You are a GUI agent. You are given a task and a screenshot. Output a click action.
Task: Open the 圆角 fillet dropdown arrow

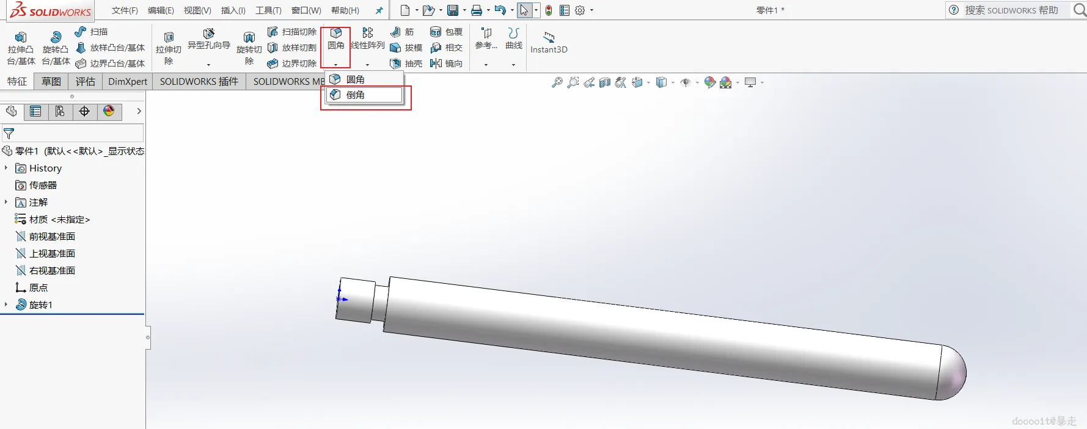click(335, 64)
